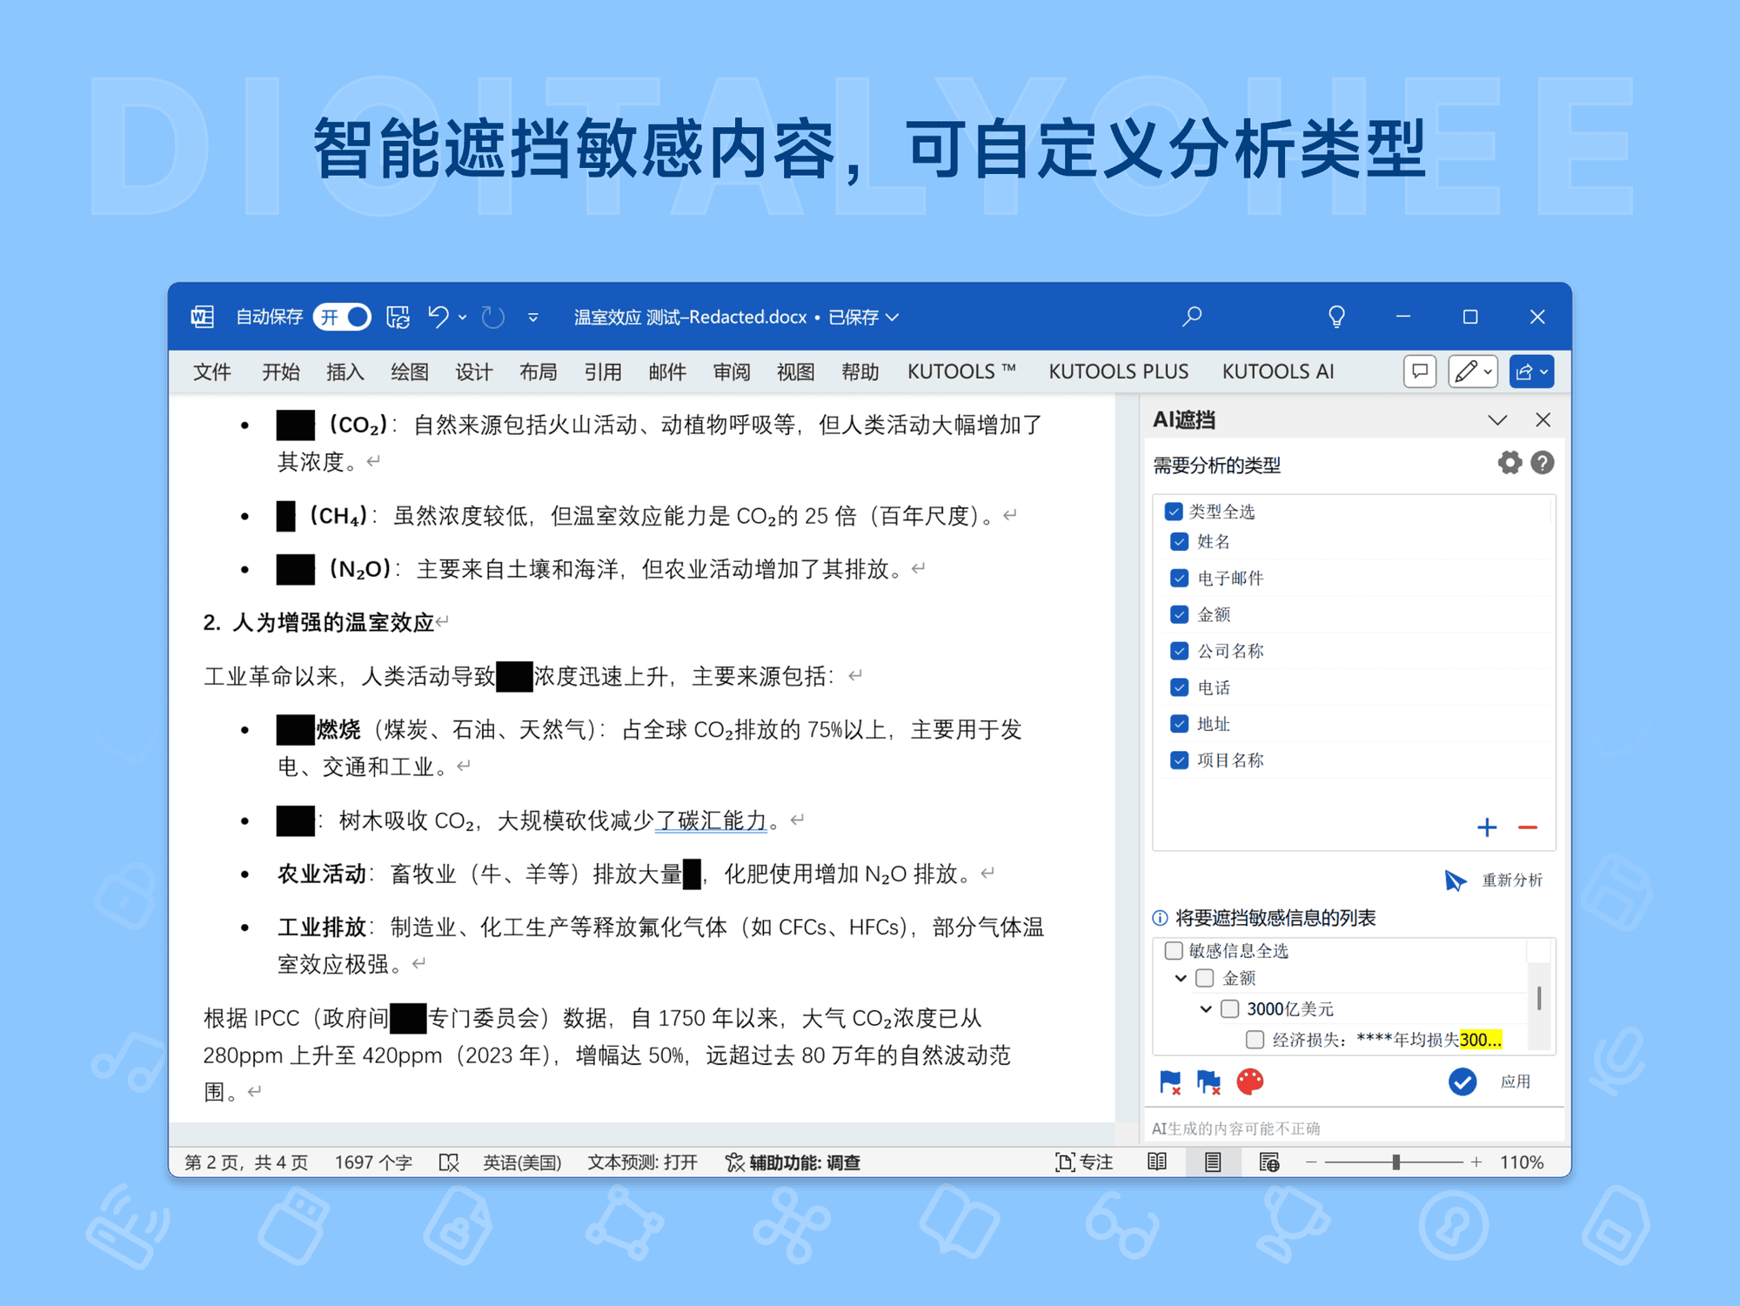Open the red color palette icon
1740x1306 pixels.
[1250, 1082]
